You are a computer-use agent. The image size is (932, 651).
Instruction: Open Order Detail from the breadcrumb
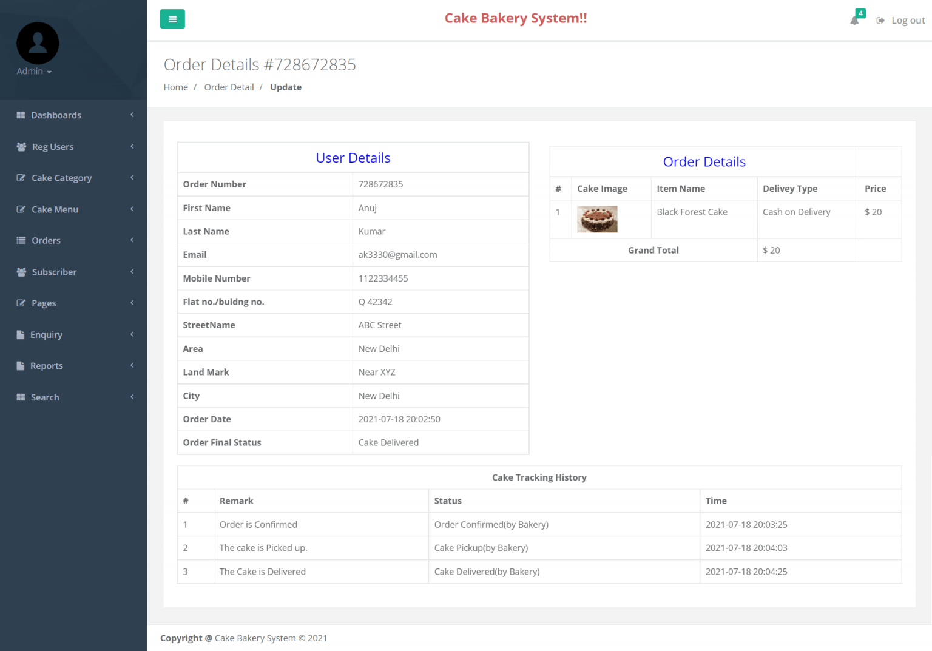pos(229,87)
